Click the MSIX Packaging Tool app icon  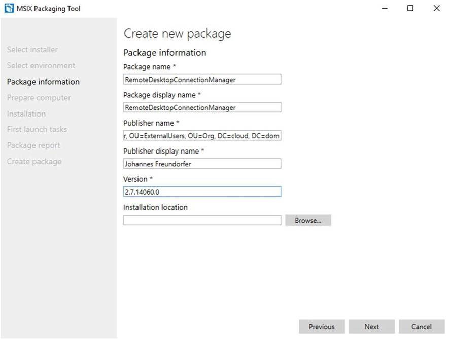point(9,8)
